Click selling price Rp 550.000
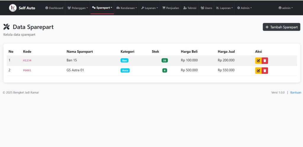Image resolution: width=303 pixels, height=147 pixels. coord(226,70)
